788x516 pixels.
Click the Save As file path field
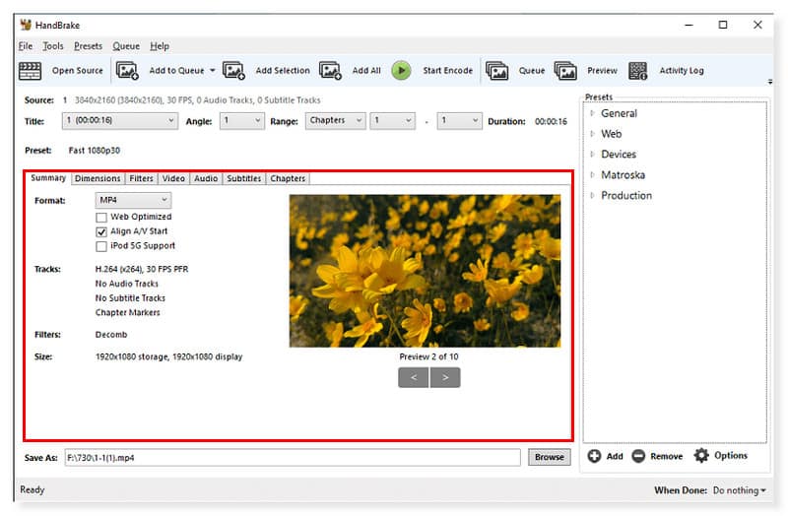[291, 457]
